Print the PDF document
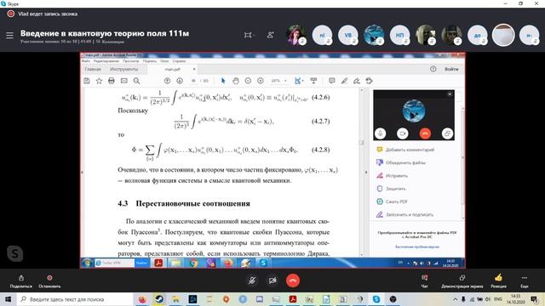The width and height of the screenshot is (545, 306). [112, 81]
